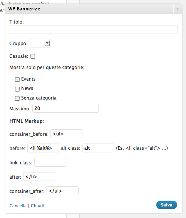Click the Senza categoria label text
This screenshot has height=218, width=186.
39,98
